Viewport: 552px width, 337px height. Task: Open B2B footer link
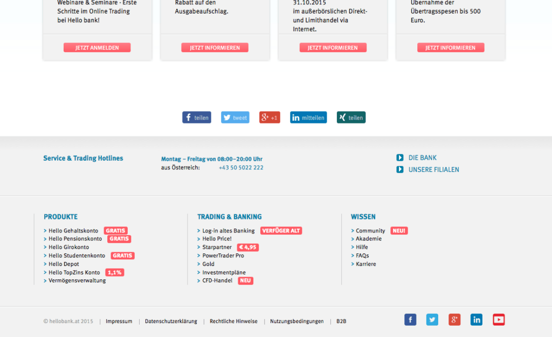coord(341,321)
